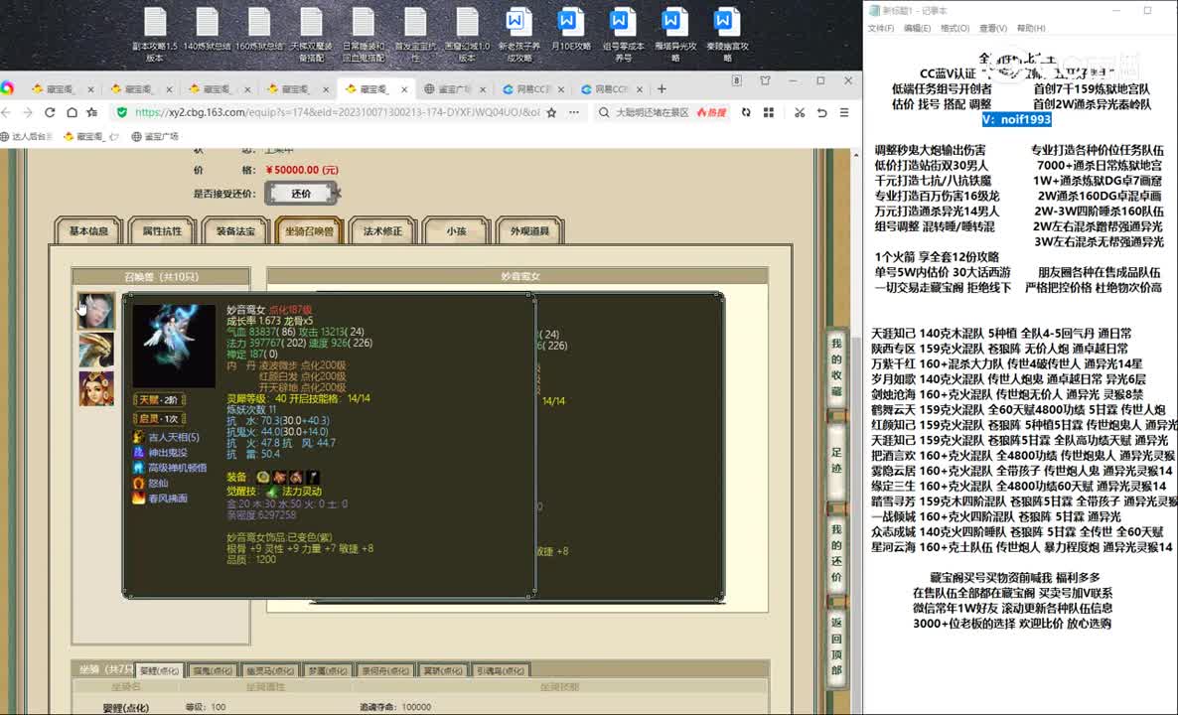The image size is (1178, 715).
Task: Open the favorites list icon beside home
Action: pyautogui.click(x=92, y=112)
